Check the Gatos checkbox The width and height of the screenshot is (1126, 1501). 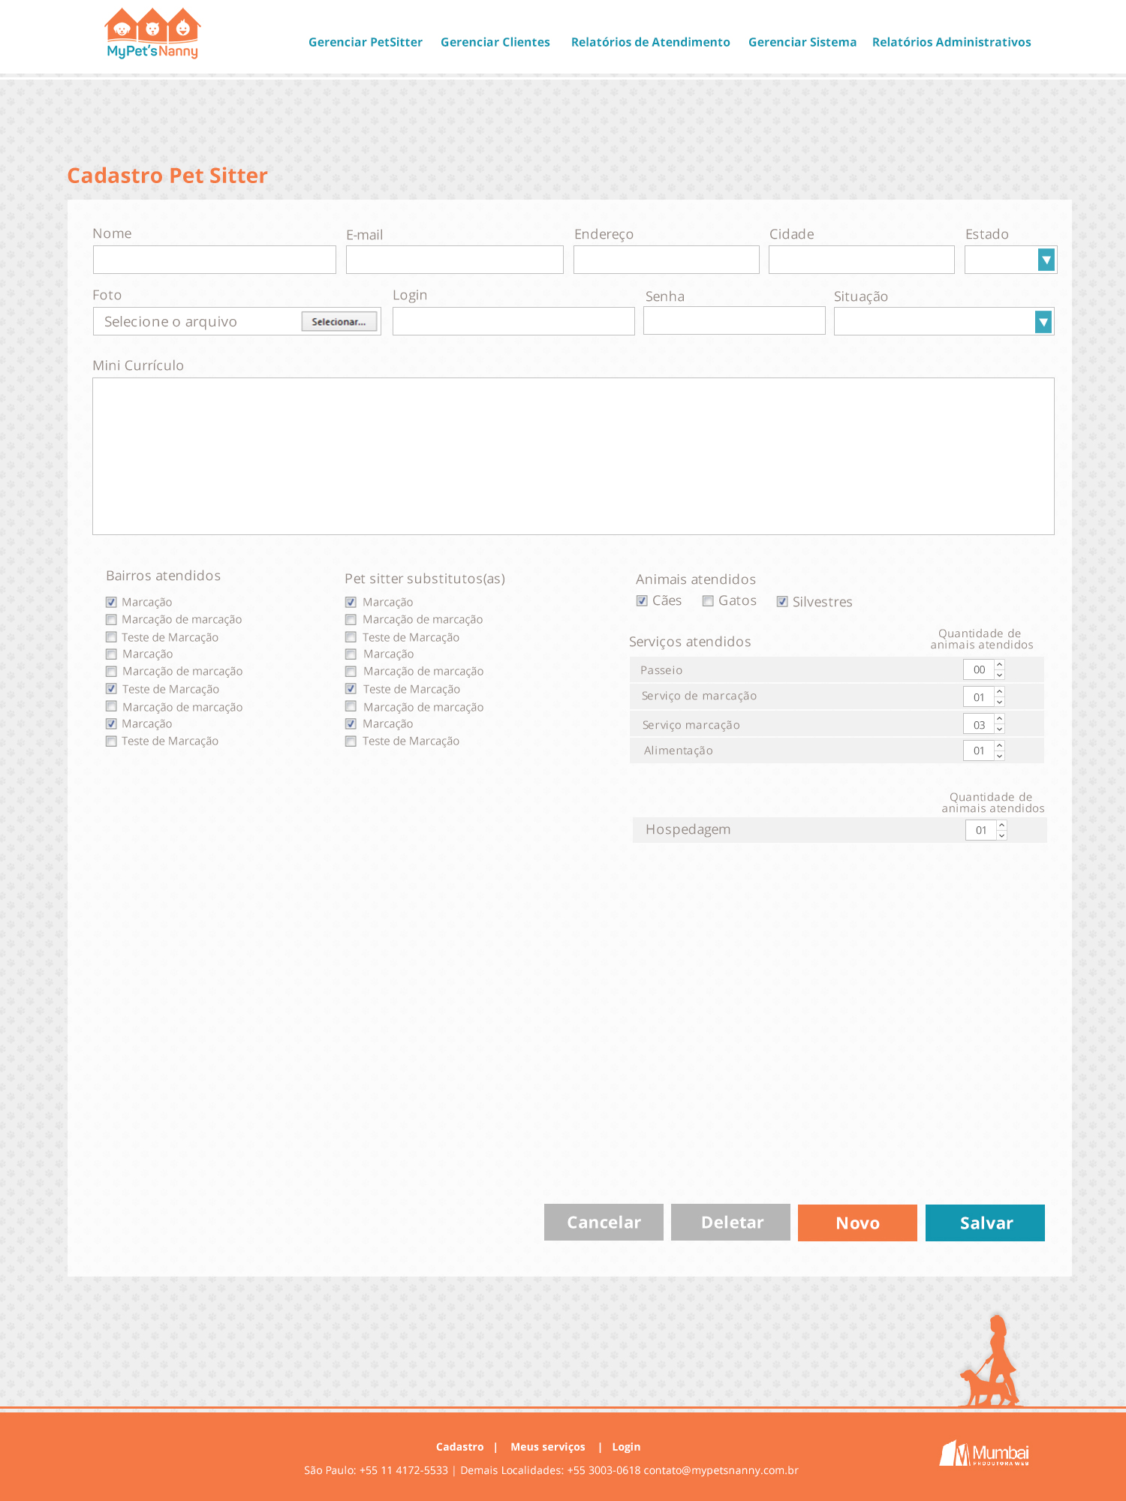pyautogui.click(x=708, y=601)
